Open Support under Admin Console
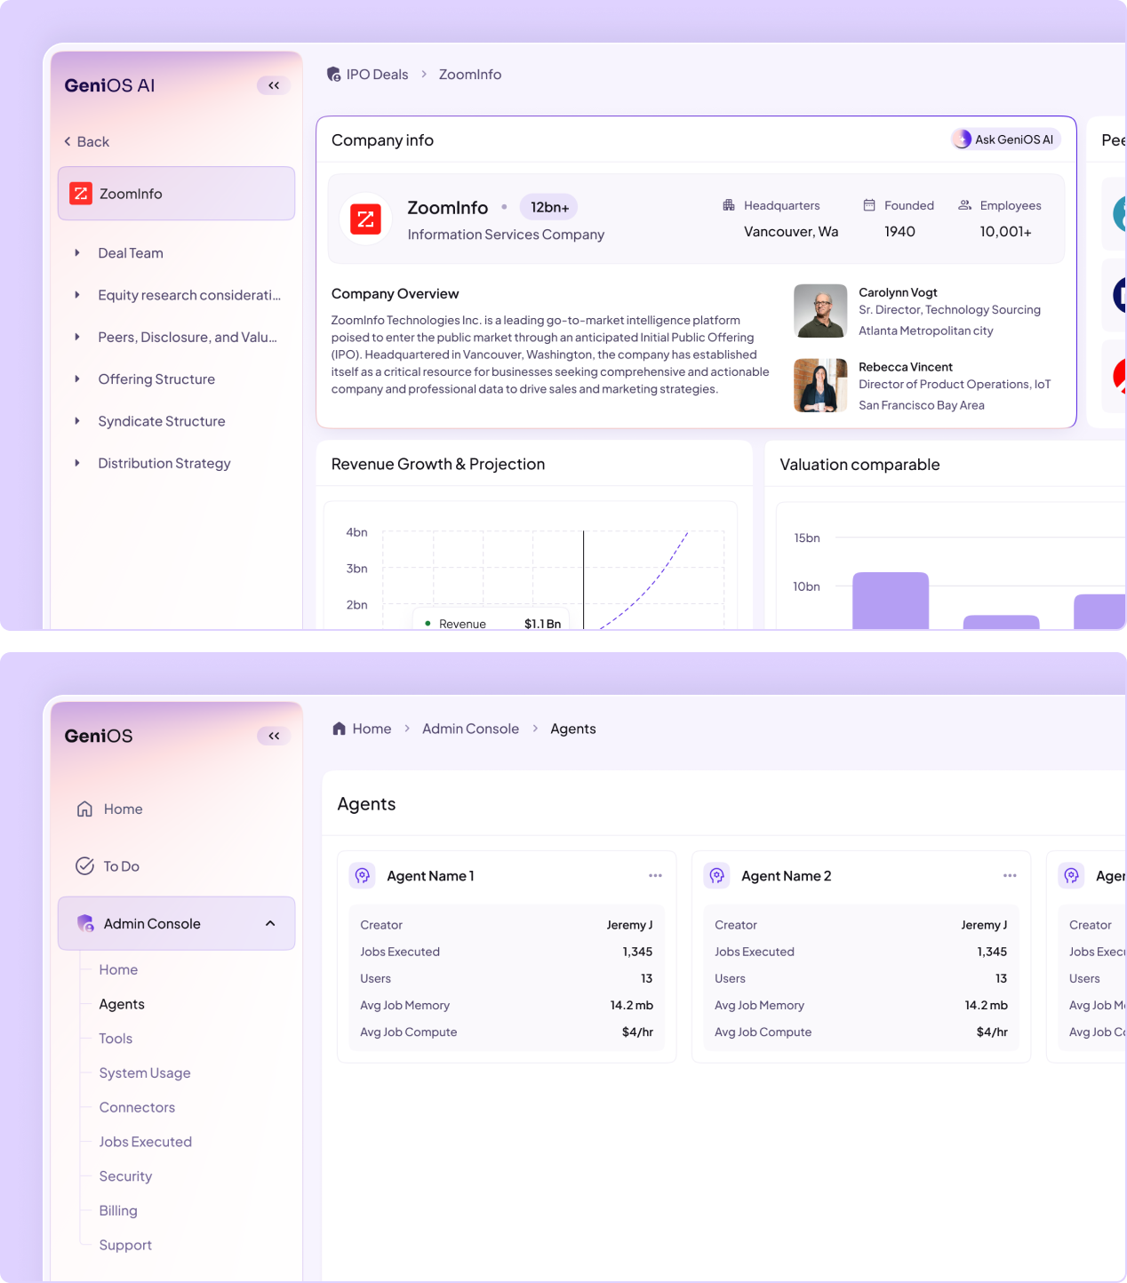This screenshot has height=1283, width=1127. point(125,1246)
